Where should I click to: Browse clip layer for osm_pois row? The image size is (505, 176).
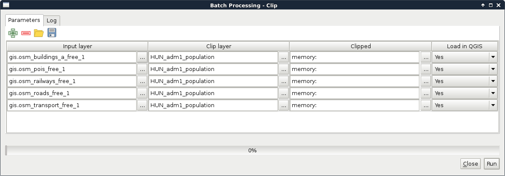(284, 69)
